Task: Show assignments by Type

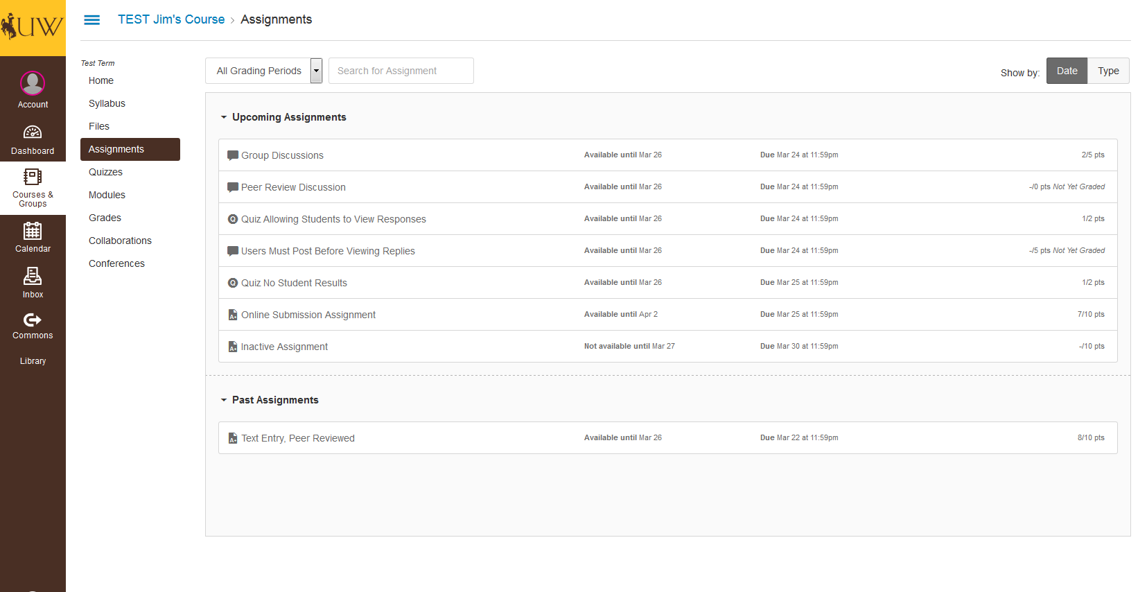Action: click(x=1108, y=71)
